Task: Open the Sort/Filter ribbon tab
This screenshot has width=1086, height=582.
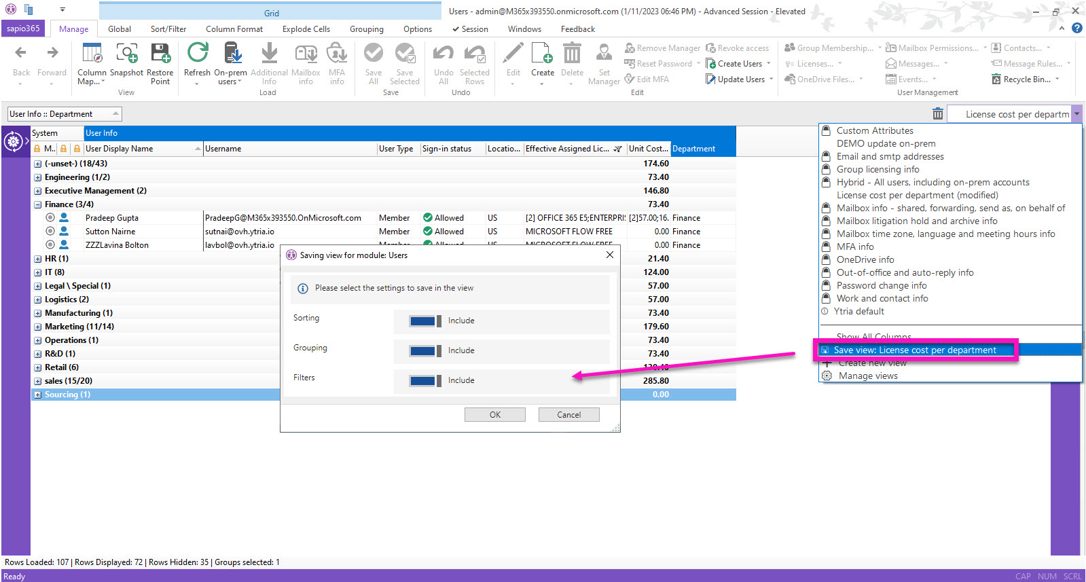Action: click(x=168, y=29)
